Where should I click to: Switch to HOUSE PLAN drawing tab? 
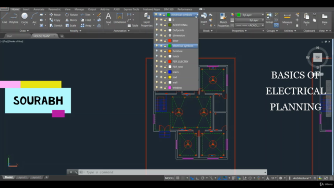[42, 36]
